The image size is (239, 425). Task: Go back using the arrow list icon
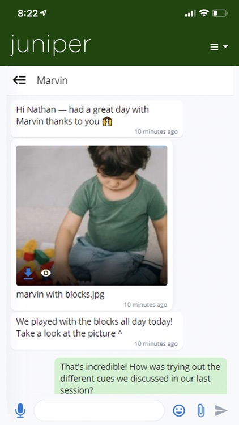tap(19, 80)
